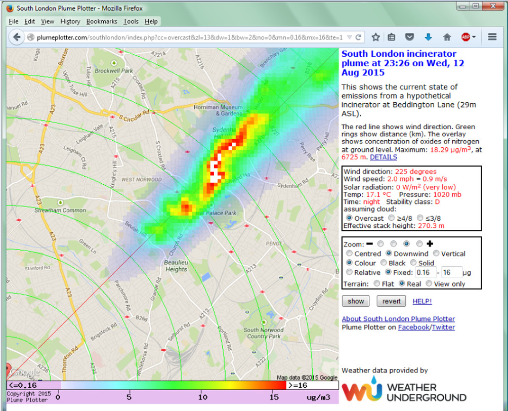The height and width of the screenshot is (411, 508).
Task: Click the Brockwell Park marker icon
Action: pyautogui.click(x=114, y=63)
